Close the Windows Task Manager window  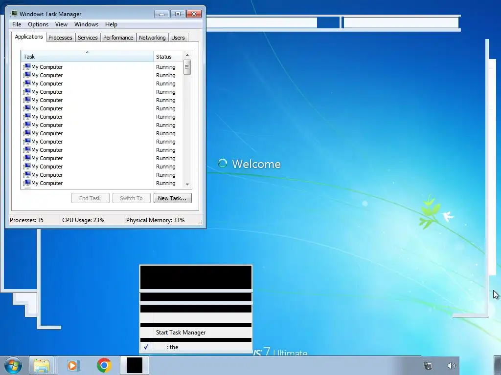coord(194,14)
